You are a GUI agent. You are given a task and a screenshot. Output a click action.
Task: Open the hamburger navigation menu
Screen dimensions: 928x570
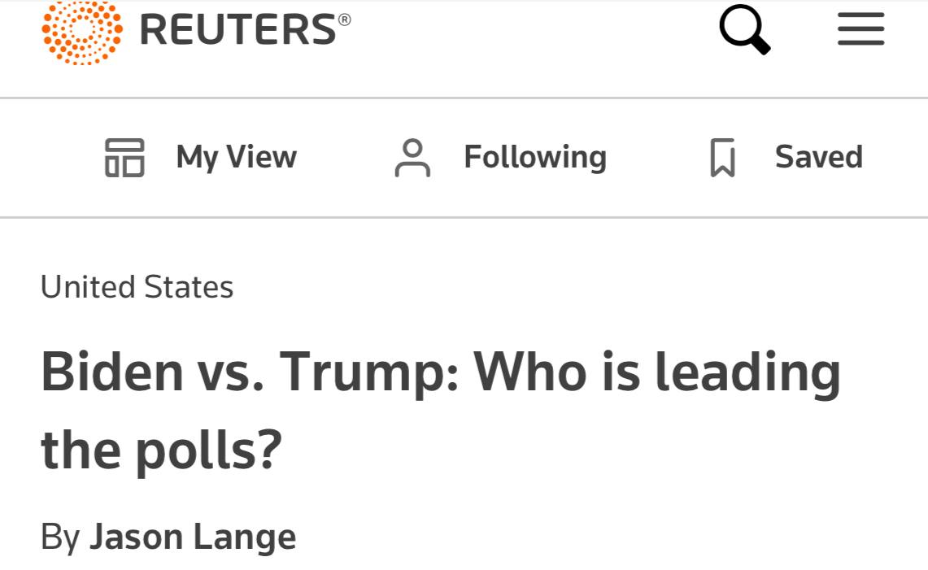click(x=860, y=30)
